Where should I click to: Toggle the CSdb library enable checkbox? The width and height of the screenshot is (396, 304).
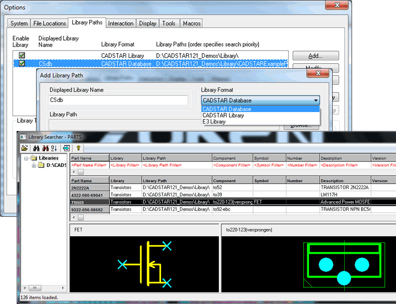(x=22, y=63)
